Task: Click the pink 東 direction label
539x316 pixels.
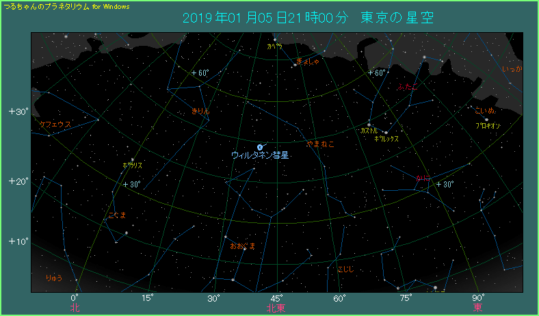Action: (x=477, y=308)
